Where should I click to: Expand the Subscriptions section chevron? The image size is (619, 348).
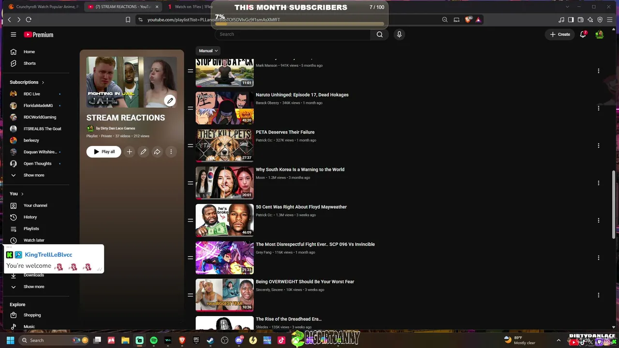43,82
